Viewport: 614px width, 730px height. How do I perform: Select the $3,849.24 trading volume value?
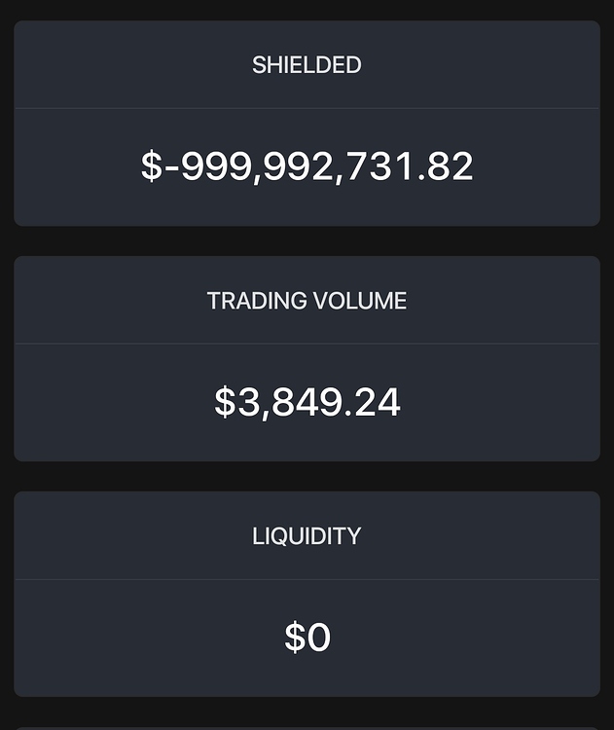307,402
